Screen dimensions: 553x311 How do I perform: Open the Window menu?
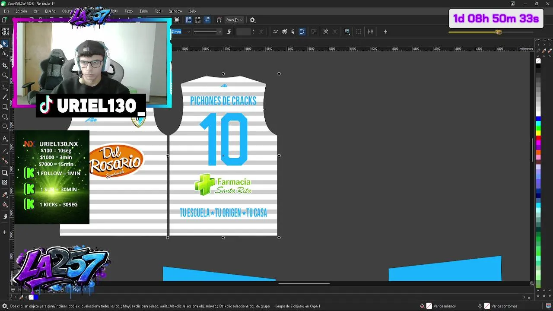point(175,11)
